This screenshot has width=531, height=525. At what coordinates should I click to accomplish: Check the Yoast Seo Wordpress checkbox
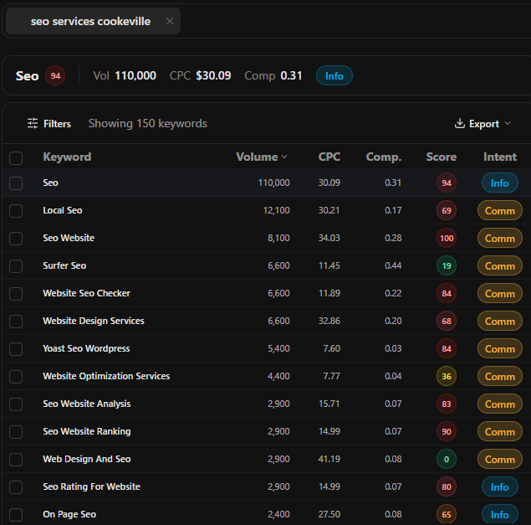(16, 349)
